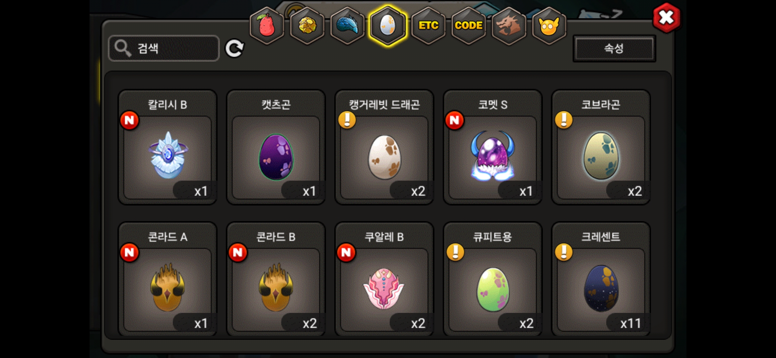Pick the 코멧 S horned egg
This screenshot has width=776, height=358.
click(x=493, y=147)
